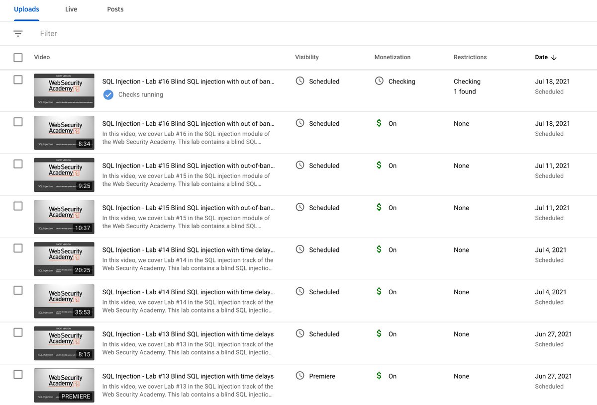Screen dimensions: 597x405
Task: Check the box for the 35:53 Lab #14 video
Action: tap(18, 290)
